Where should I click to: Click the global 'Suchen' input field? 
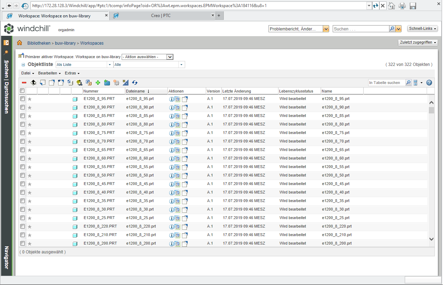[x=361, y=29]
